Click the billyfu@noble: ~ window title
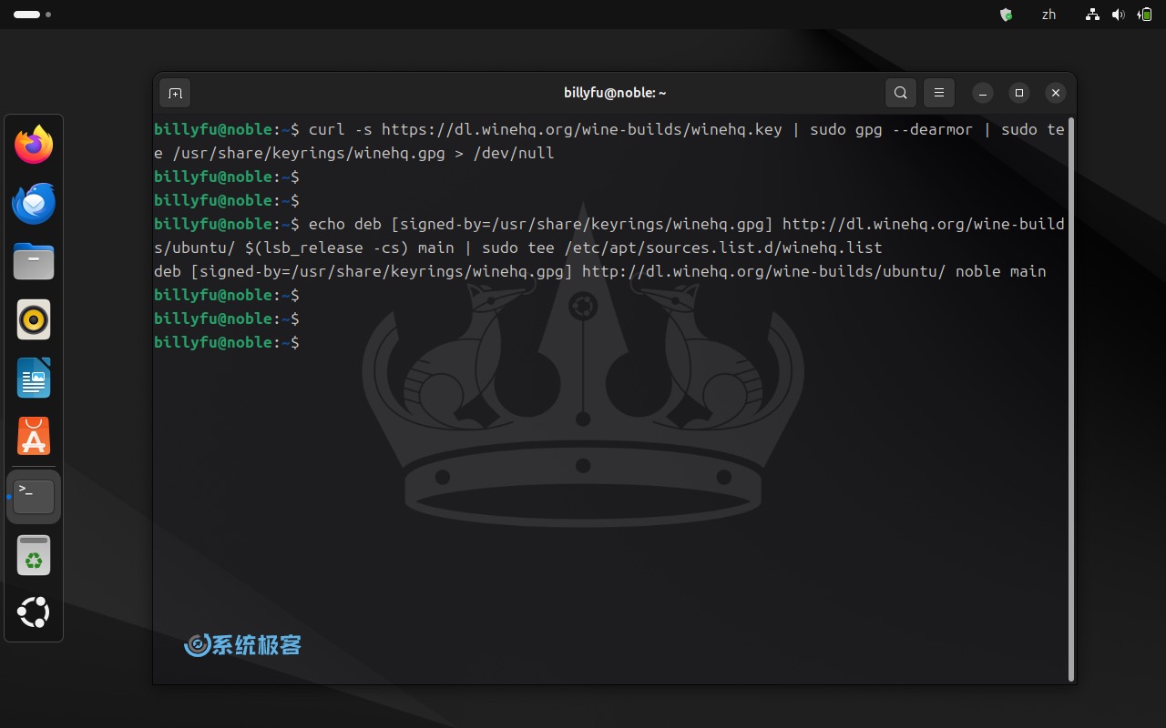Image resolution: width=1166 pixels, height=728 pixels. (615, 93)
